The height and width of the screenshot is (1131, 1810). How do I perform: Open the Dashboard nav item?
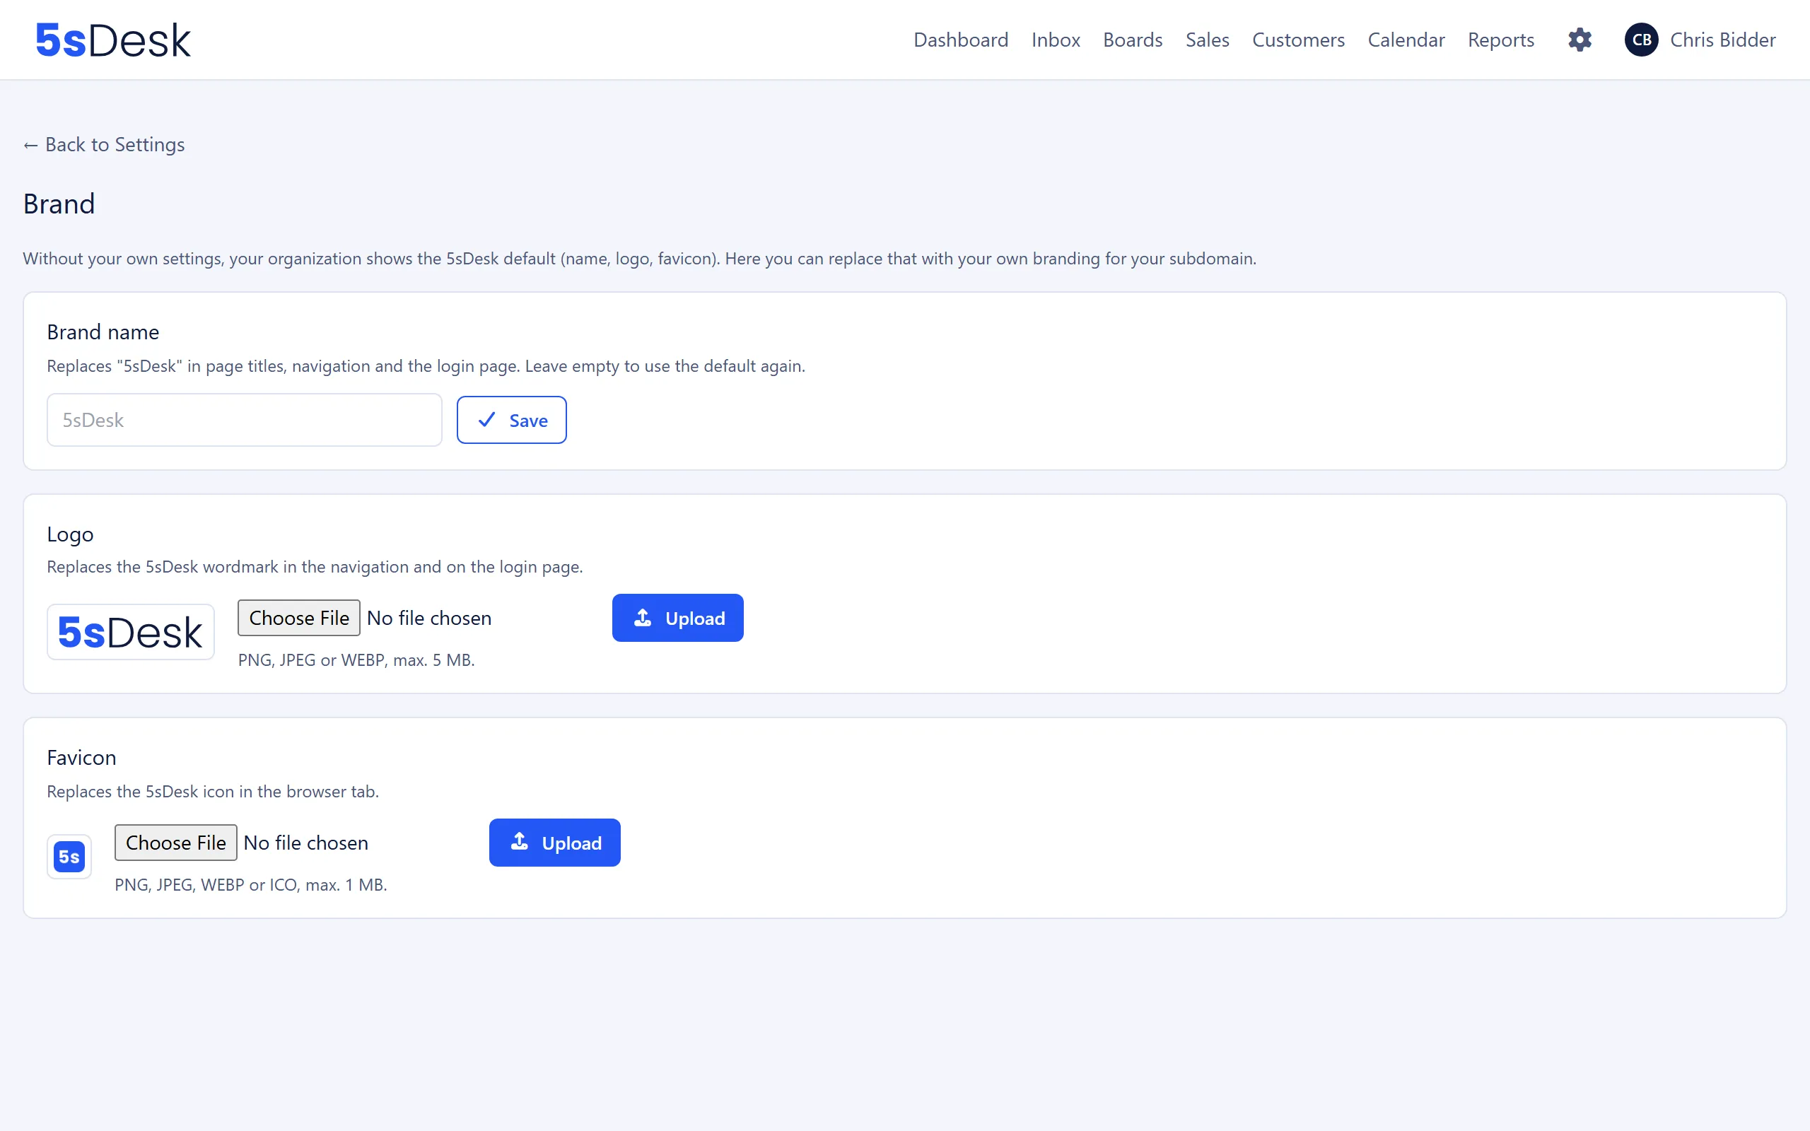960,40
